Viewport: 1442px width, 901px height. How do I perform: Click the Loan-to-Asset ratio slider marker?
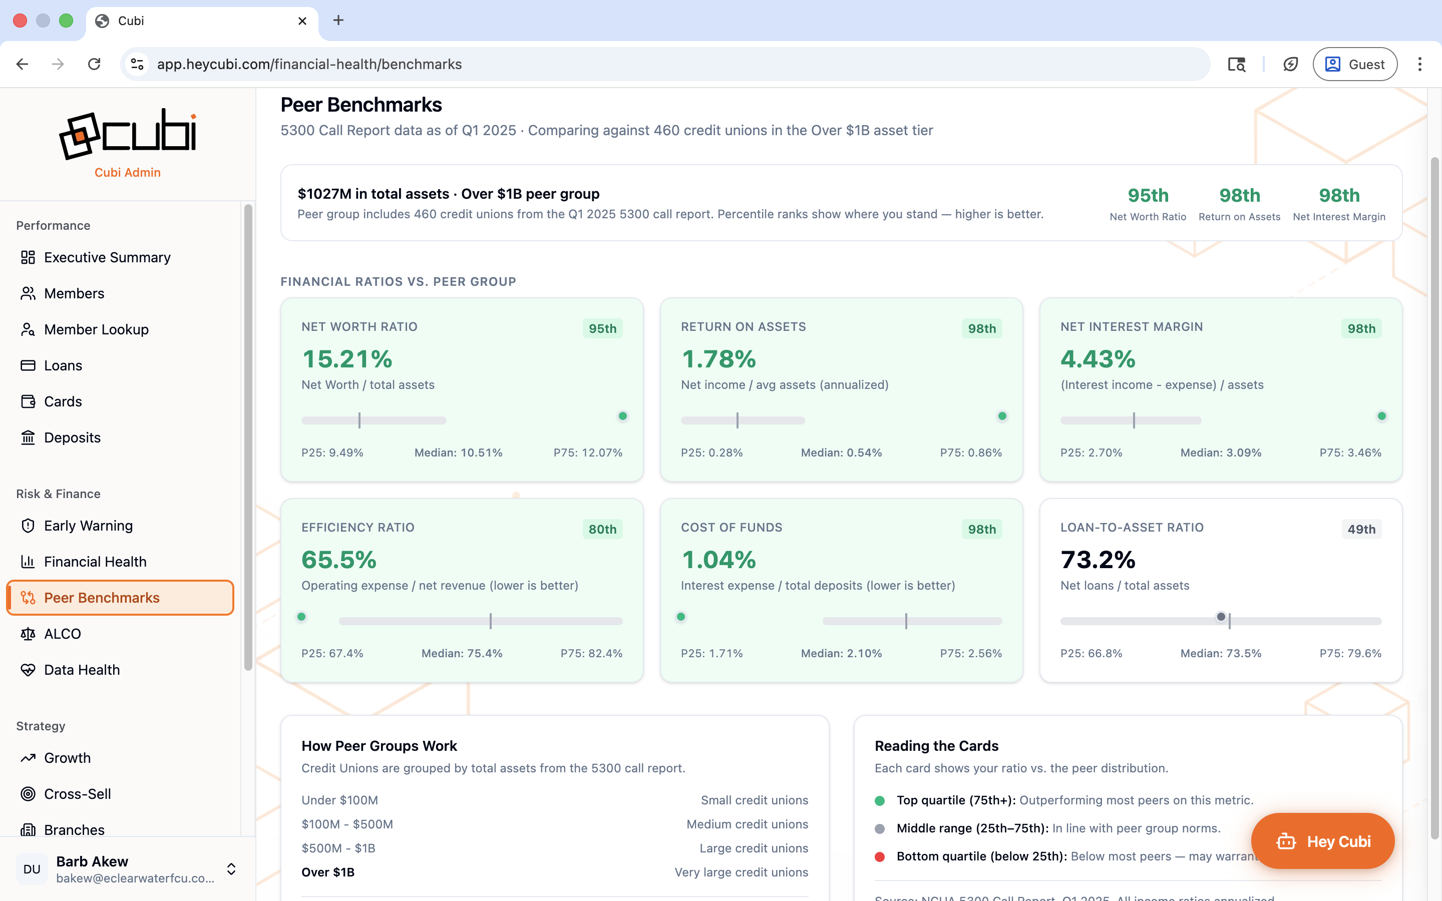click(1222, 617)
